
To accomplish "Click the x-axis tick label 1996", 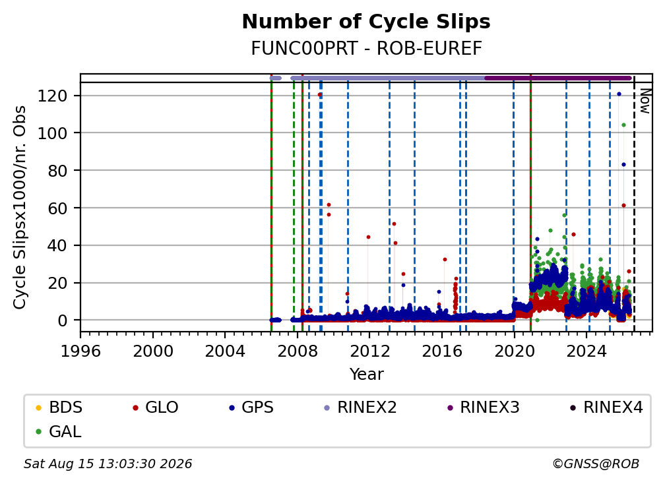I will (80, 351).
